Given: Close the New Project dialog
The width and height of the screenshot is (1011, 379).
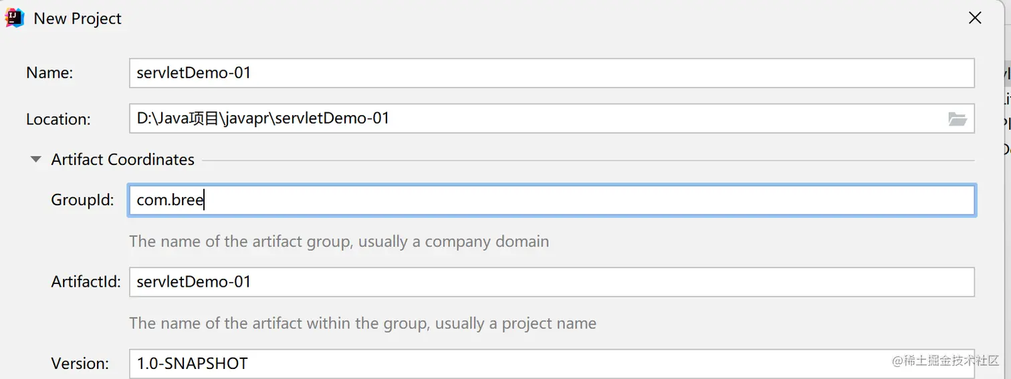Looking at the screenshot, I should pos(975,18).
